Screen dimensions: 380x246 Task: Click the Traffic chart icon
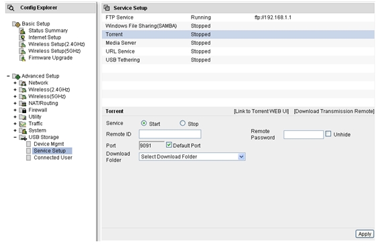(23, 124)
